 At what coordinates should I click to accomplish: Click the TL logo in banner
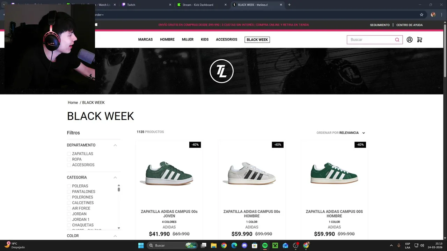point(221,71)
